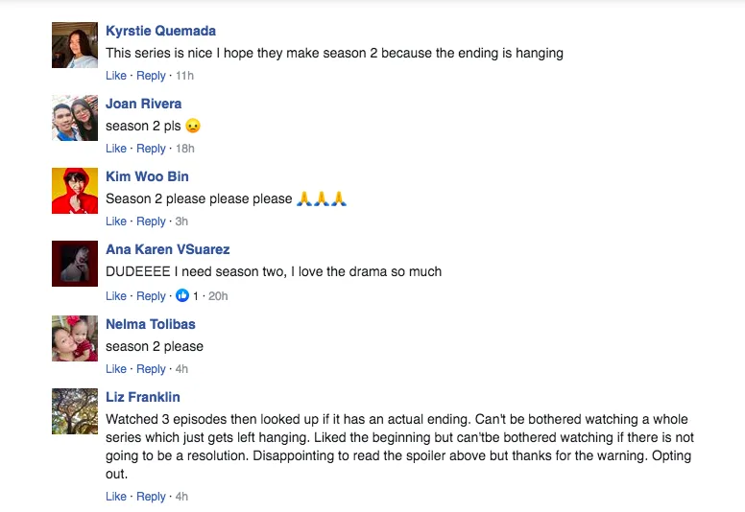Click the 11h timestamp on Kyrstie's comment

pyautogui.click(x=184, y=76)
